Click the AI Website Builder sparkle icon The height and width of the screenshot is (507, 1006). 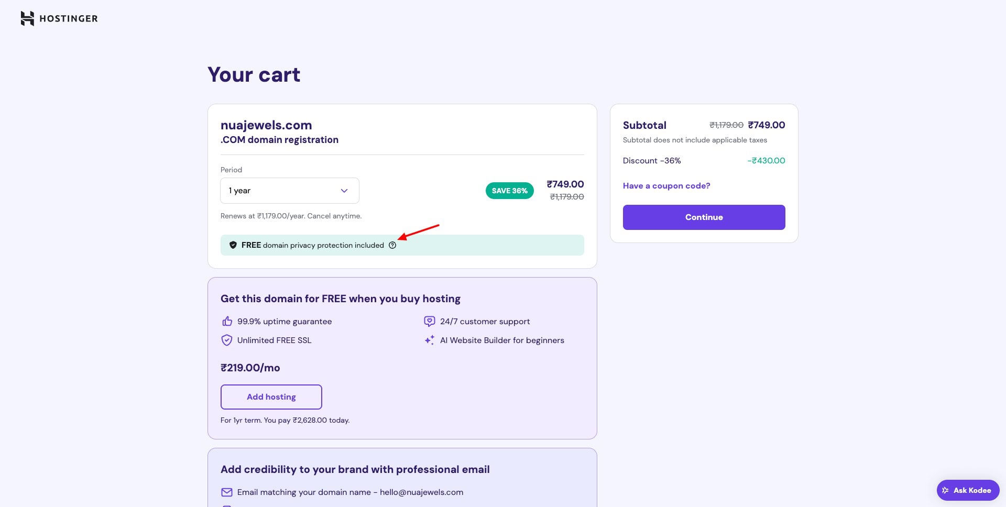coord(430,340)
